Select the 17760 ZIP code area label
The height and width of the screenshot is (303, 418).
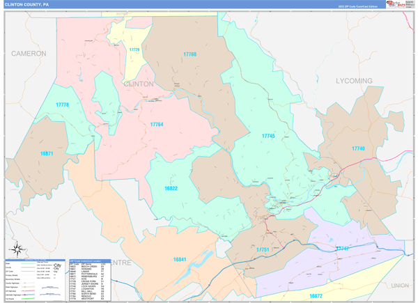189,54
